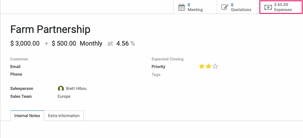Click the 4.56 probability value

tap(122, 43)
